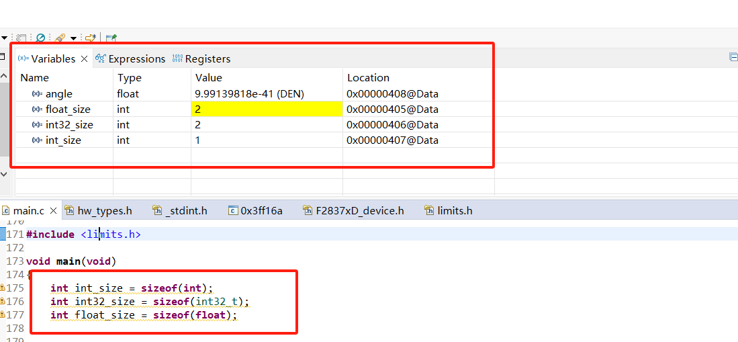Close the main.c editor tab
Image resolution: width=738 pixels, height=342 pixels.
[x=54, y=211]
